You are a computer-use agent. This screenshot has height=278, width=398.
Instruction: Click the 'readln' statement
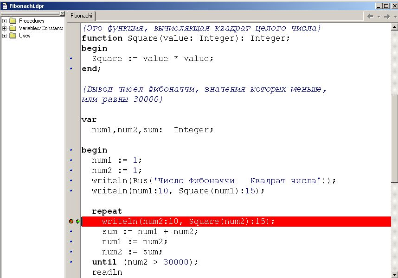pos(107,272)
